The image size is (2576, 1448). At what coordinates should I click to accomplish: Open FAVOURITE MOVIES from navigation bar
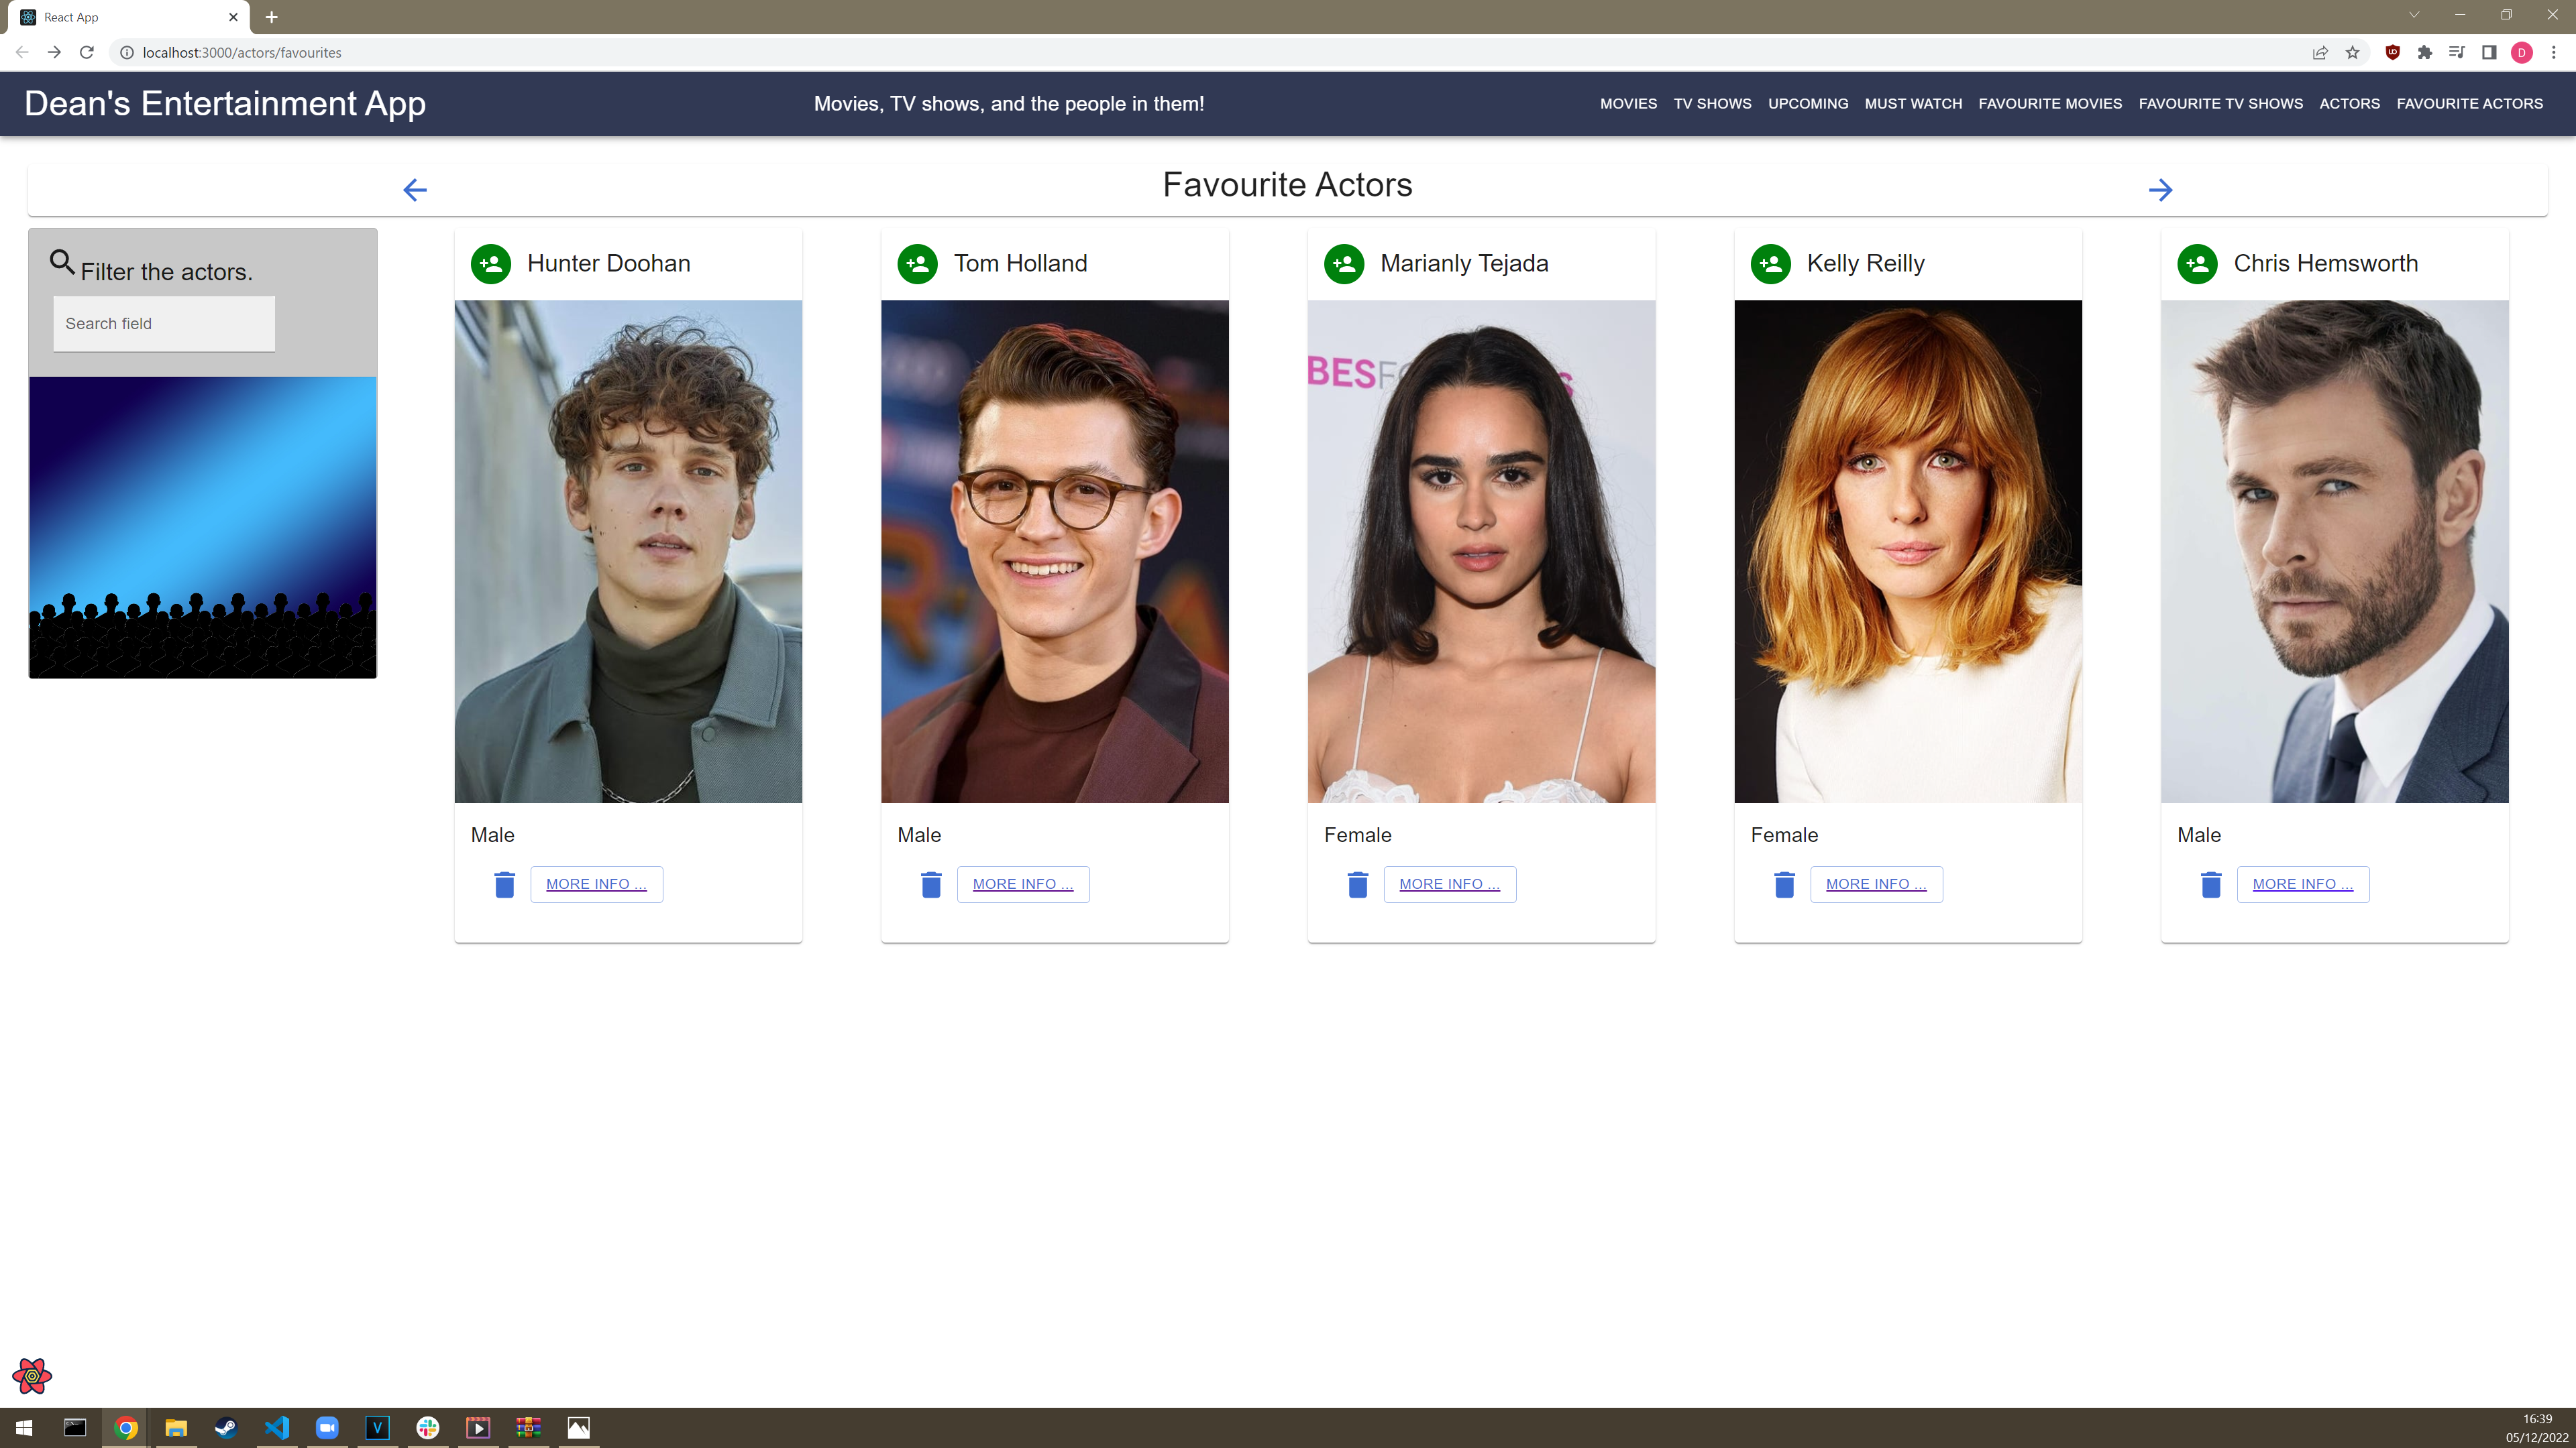pyautogui.click(x=2049, y=104)
